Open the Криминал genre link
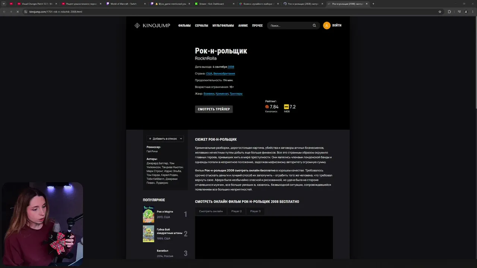This screenshot has width=477, height=268. [222, 94]
